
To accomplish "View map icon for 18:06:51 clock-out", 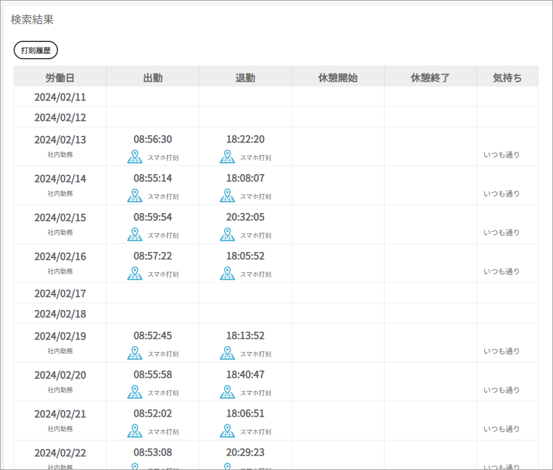I will (227, 431).
